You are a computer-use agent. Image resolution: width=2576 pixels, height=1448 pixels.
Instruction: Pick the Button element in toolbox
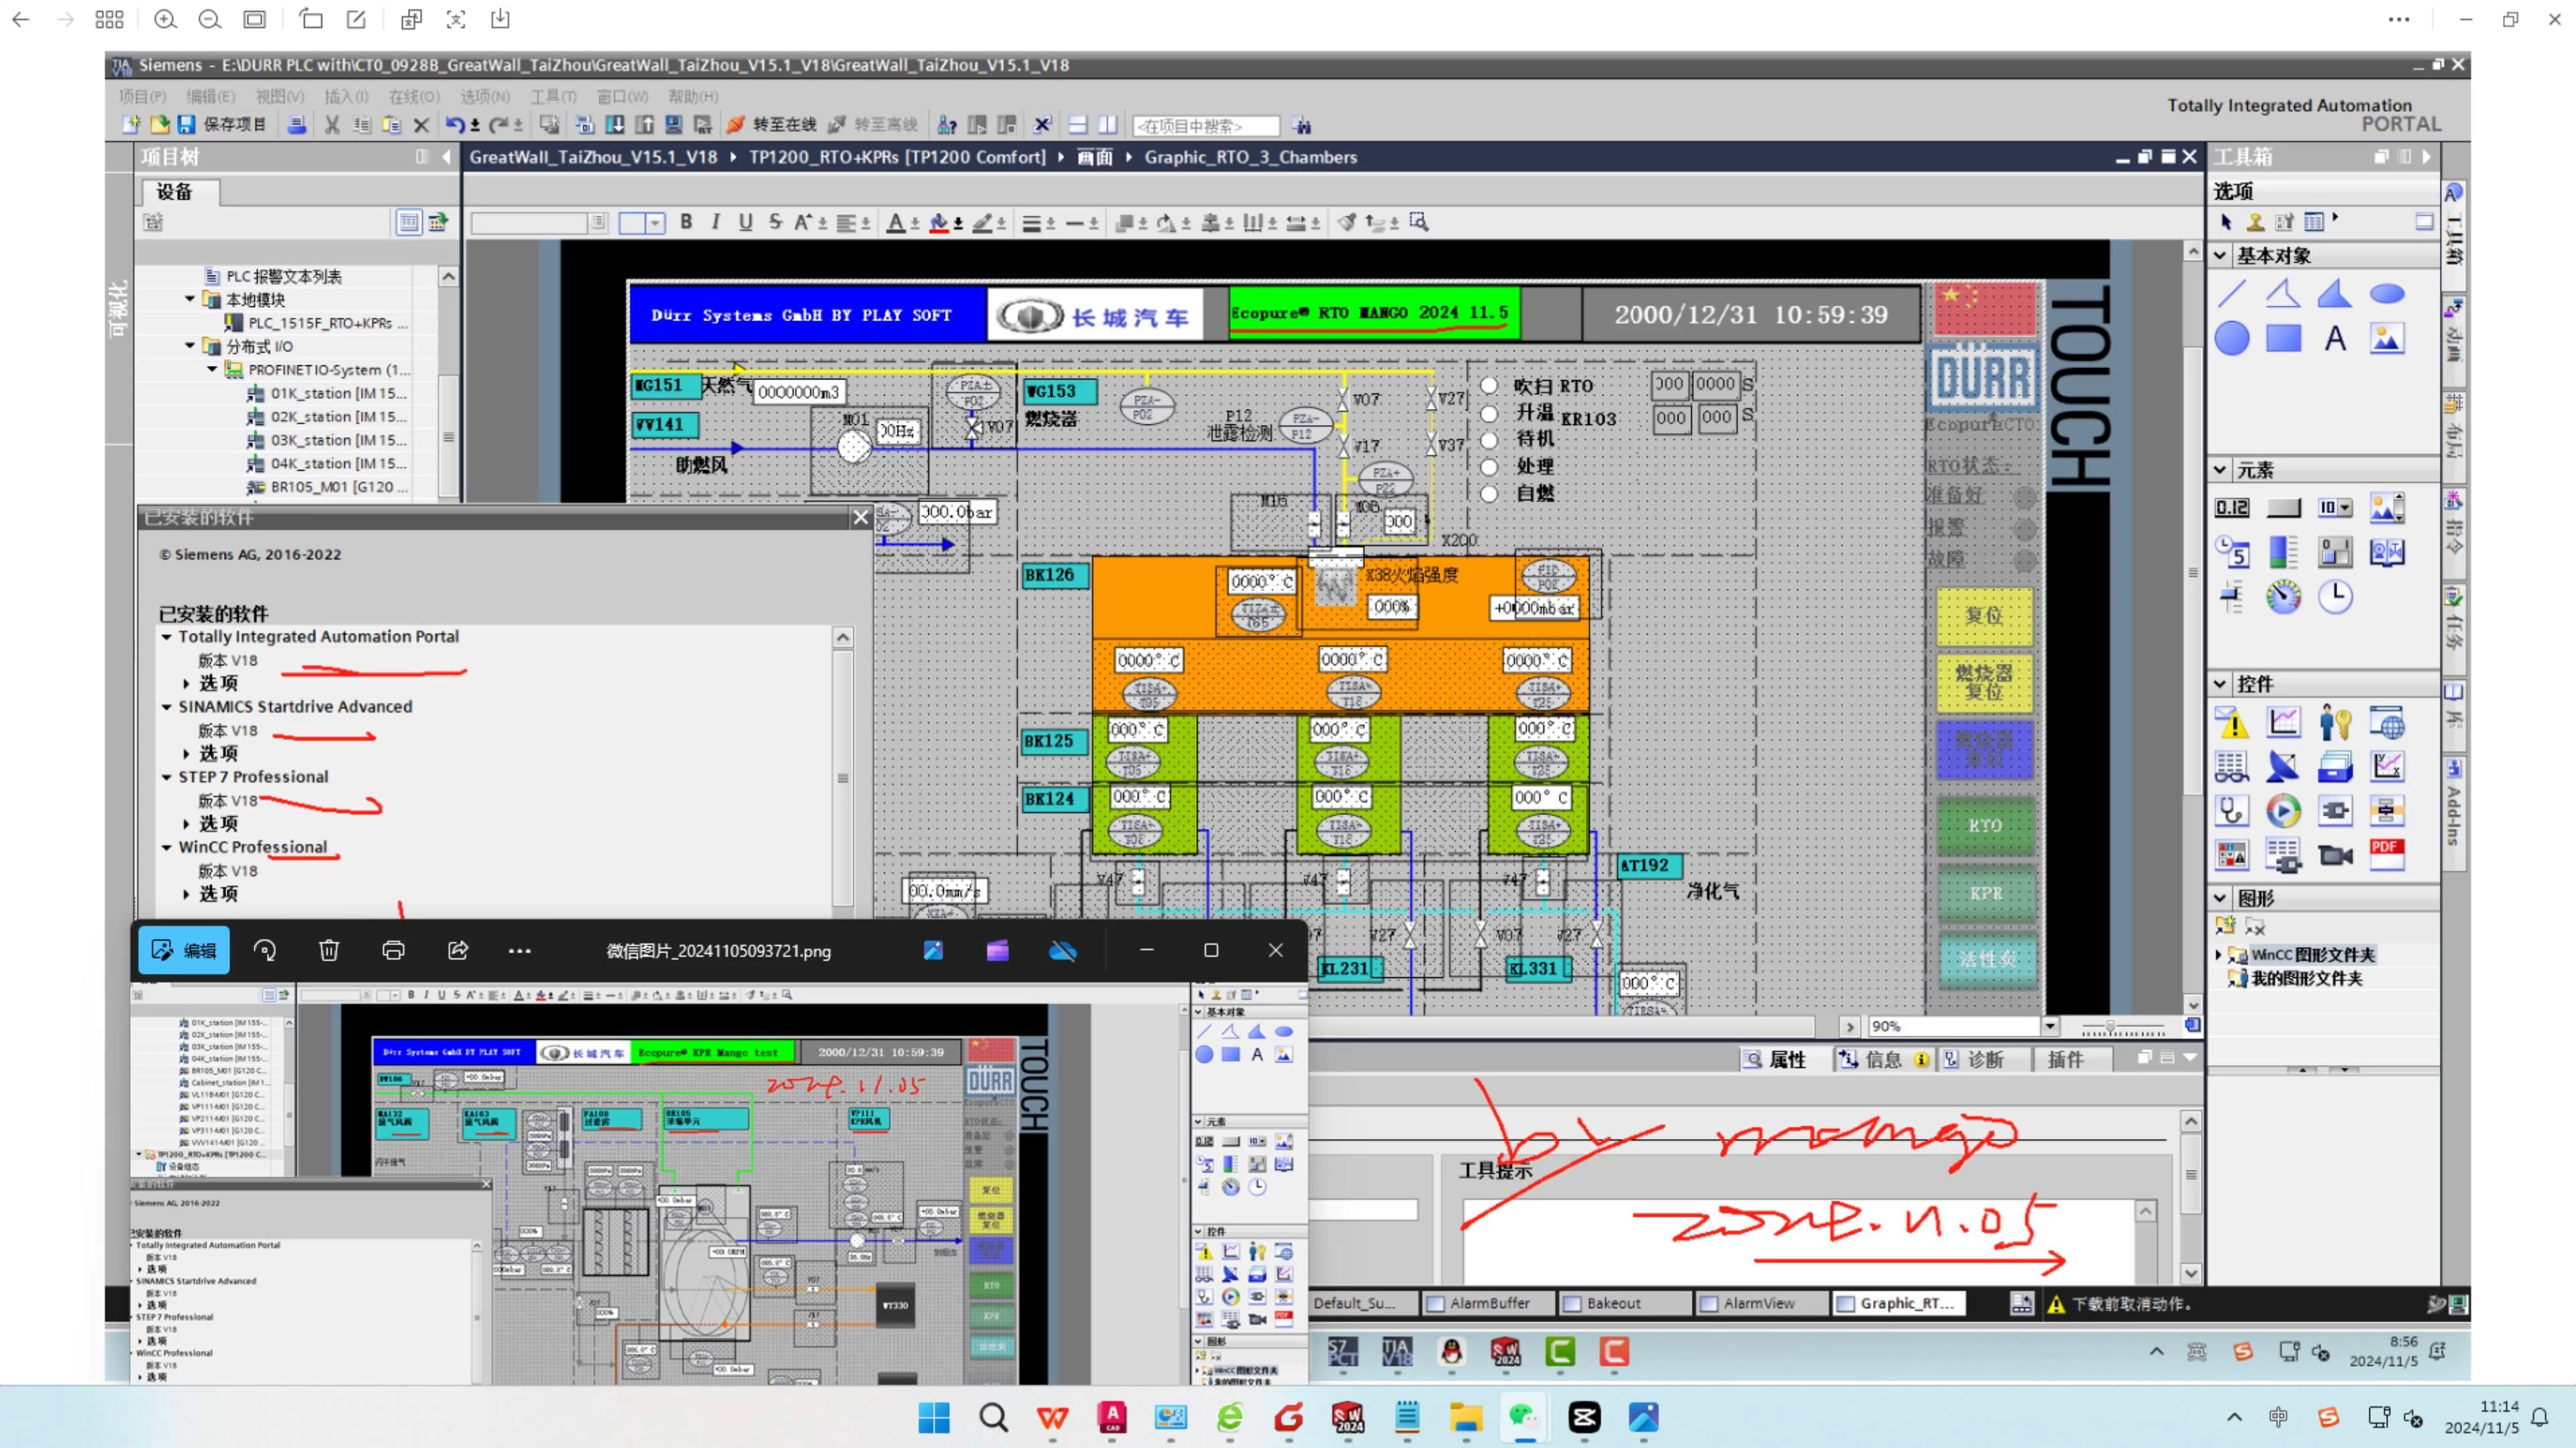2283,507
